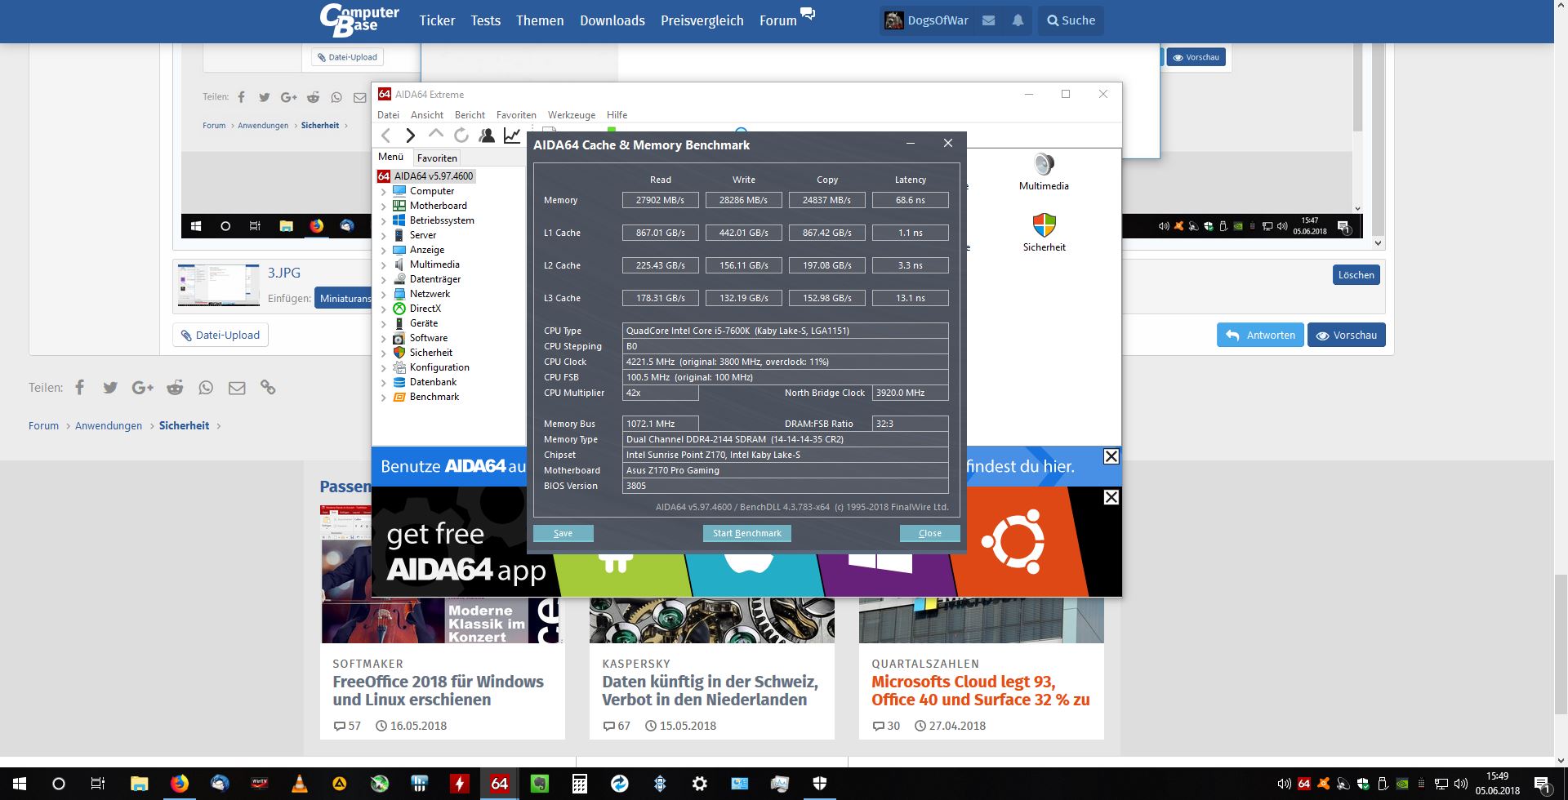Screen dimensions: 1568x800
Task: Share on Google+ via the Teilen row
Action: click(x=142, y=388)
